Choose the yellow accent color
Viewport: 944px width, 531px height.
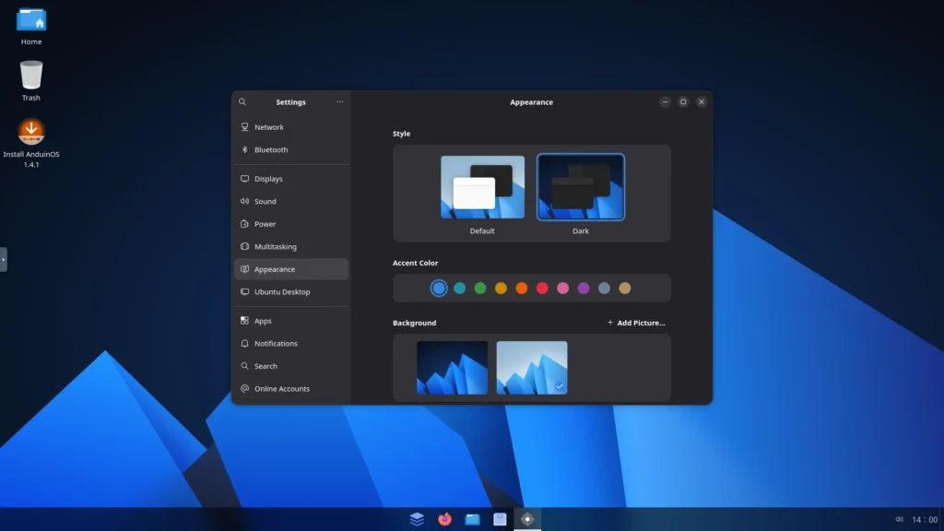coord(501,289)
